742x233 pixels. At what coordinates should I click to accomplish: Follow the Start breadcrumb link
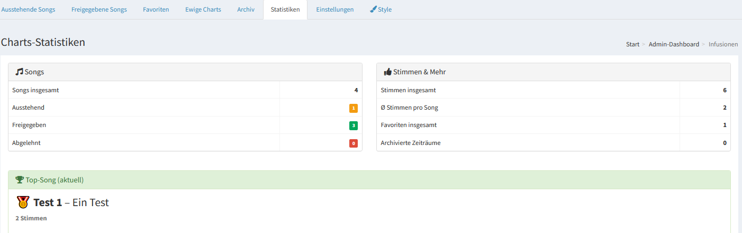[x=632, y=44]
